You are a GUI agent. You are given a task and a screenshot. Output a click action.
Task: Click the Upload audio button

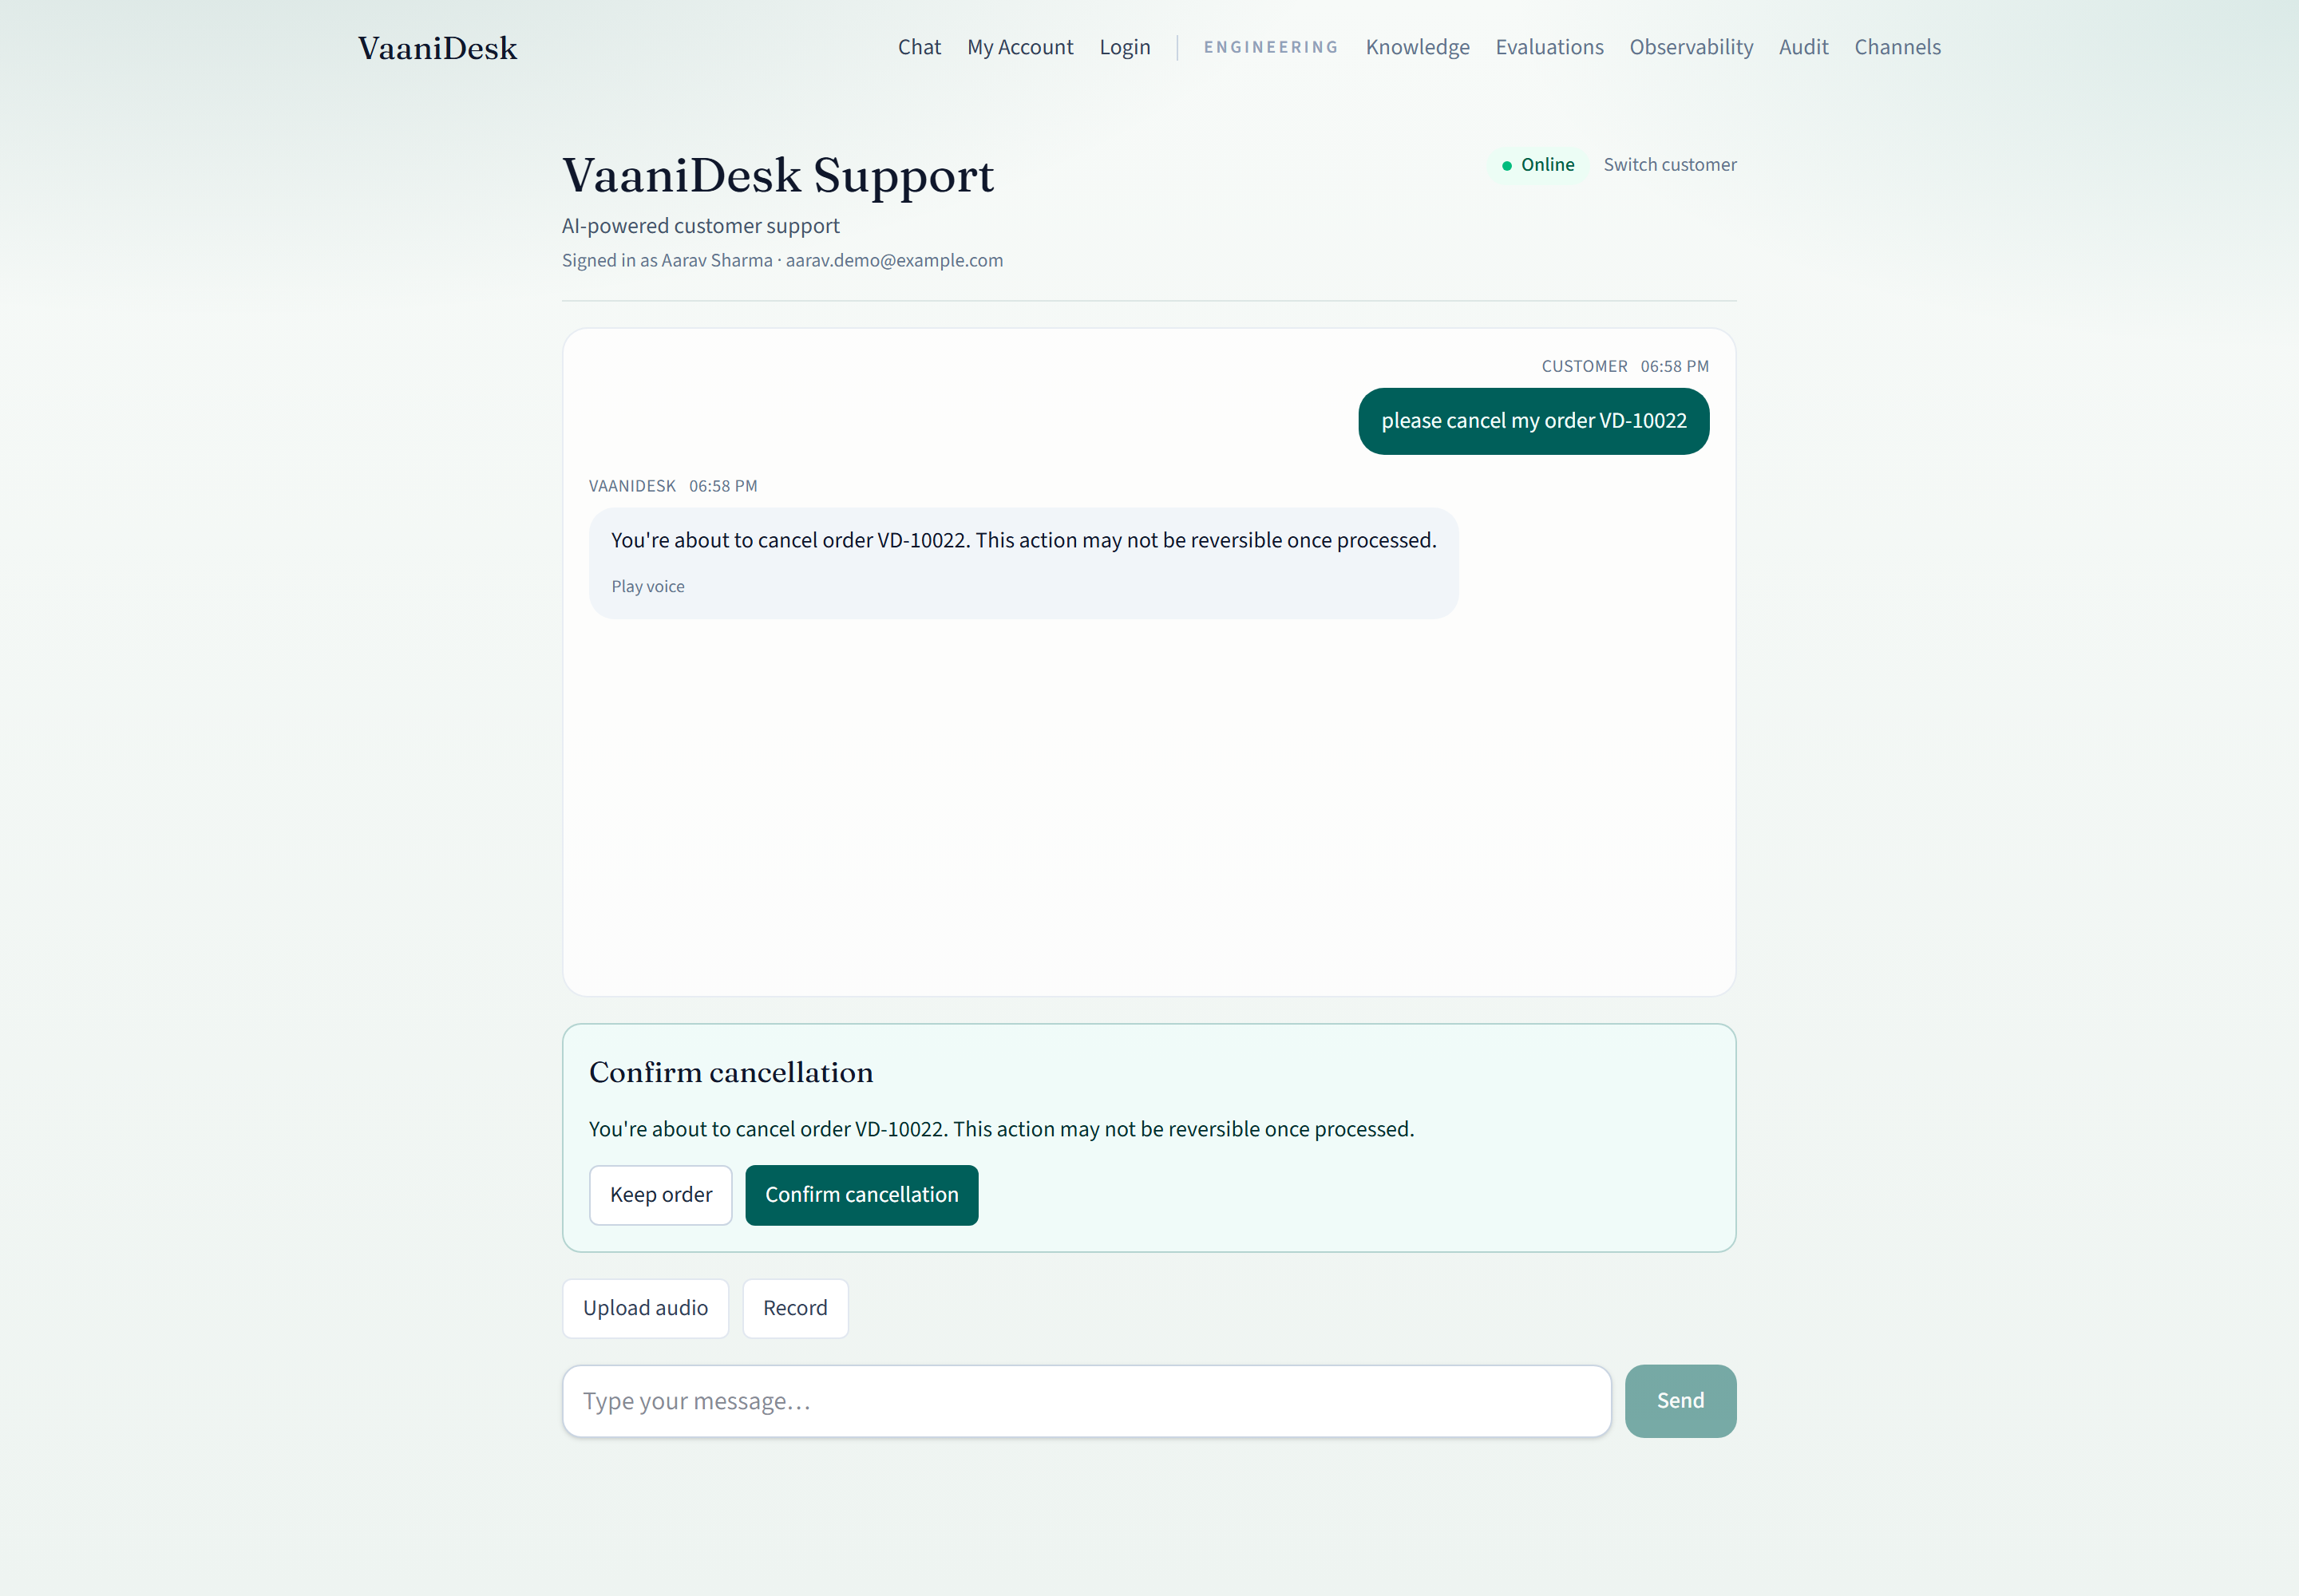click(x=645, y=1309)
